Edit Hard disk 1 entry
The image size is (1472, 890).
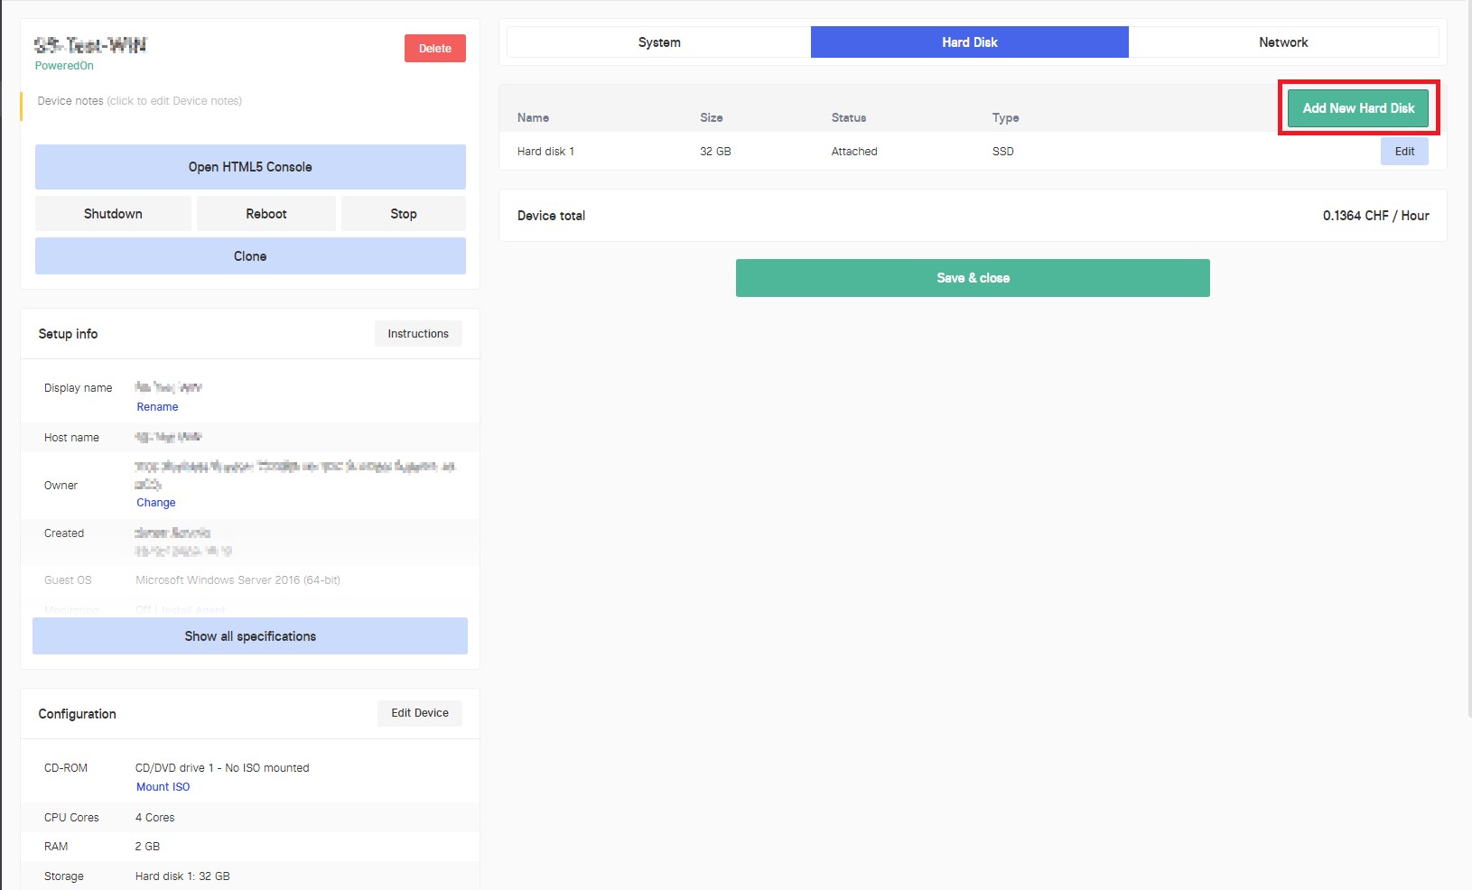tap(1404, 152)
